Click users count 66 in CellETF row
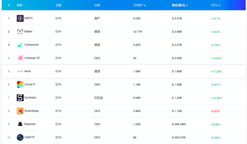This screenshot has height=144, width=247. (x=135, y=138)
